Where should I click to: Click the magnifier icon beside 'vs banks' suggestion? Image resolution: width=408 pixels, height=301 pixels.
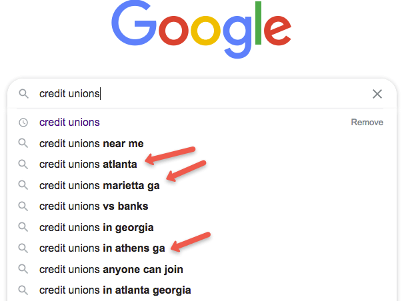[x=23, y=206]
